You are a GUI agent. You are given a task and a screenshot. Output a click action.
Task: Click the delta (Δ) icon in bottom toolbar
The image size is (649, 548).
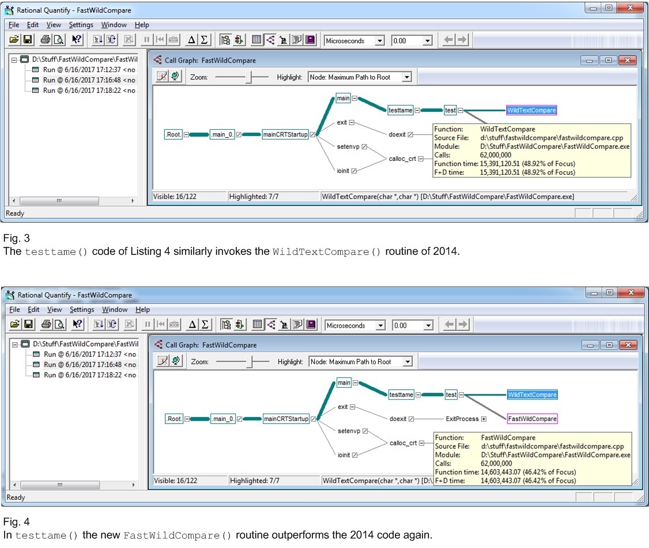click(x=192, y=325)
